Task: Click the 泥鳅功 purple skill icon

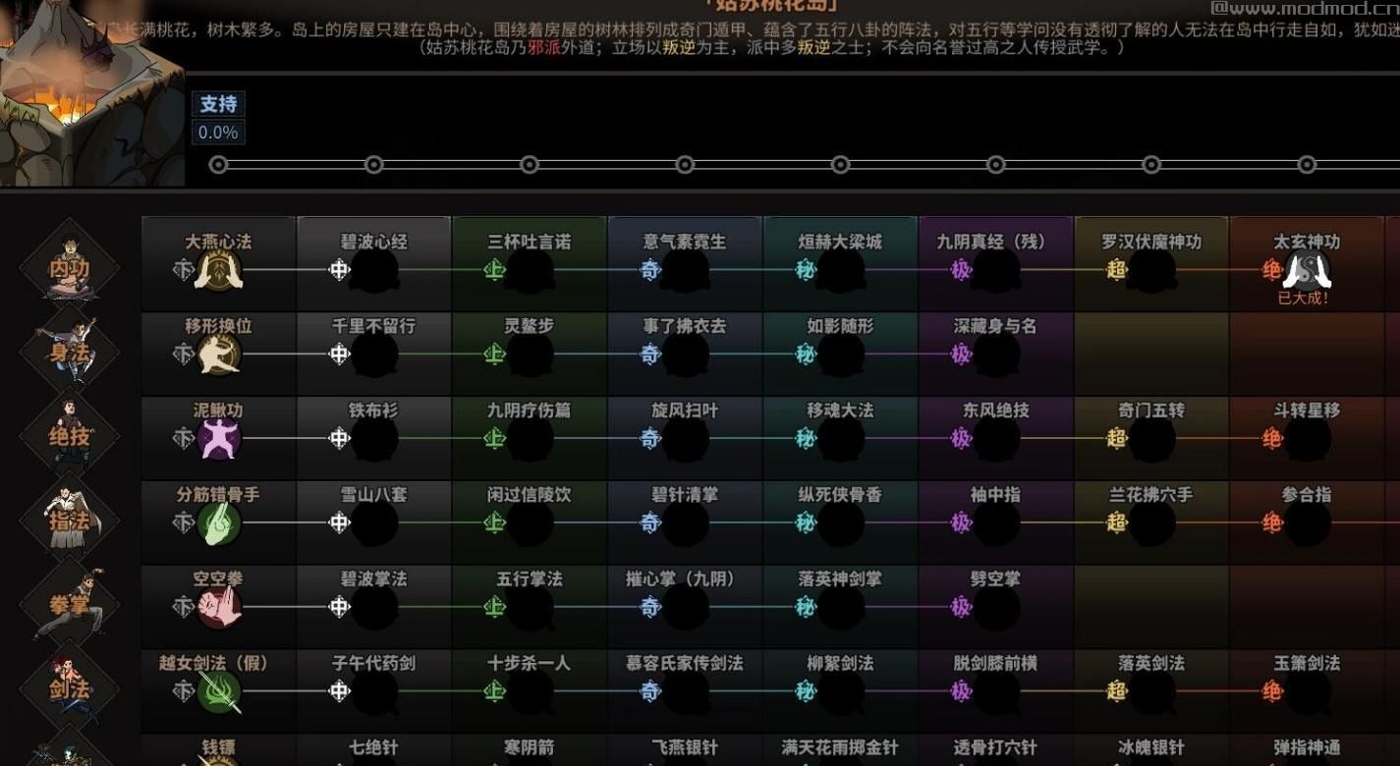Action: click(219, 439)
